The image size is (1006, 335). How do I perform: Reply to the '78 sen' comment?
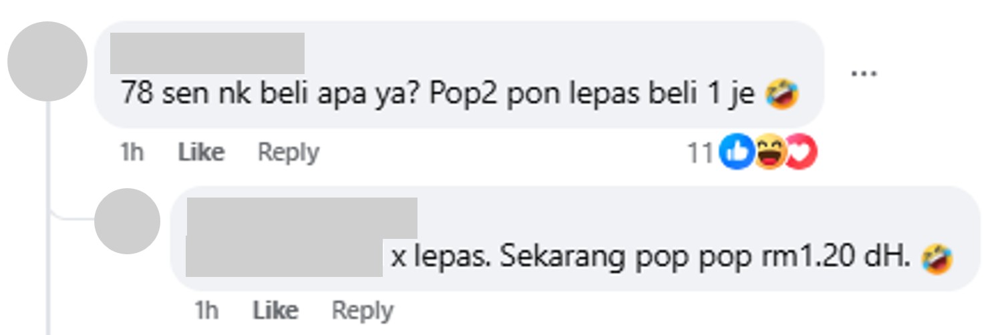coord(289,153)
